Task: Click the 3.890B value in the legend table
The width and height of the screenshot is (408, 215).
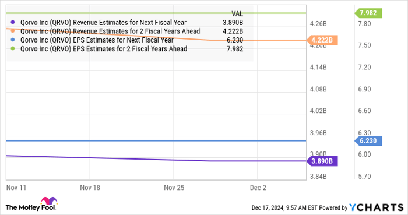Action: click(233, 23)
